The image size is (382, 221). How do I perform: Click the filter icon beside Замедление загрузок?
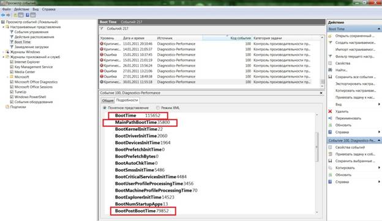[x=11, y=47]
